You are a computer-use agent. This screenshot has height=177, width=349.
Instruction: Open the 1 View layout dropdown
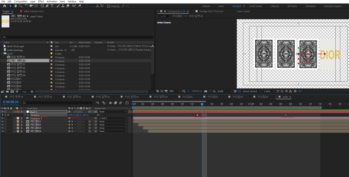(x=269, y=91)
